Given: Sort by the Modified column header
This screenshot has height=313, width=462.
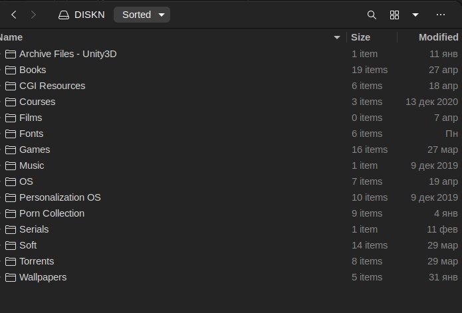Looking at the screenshot, I should click(439, 37).
